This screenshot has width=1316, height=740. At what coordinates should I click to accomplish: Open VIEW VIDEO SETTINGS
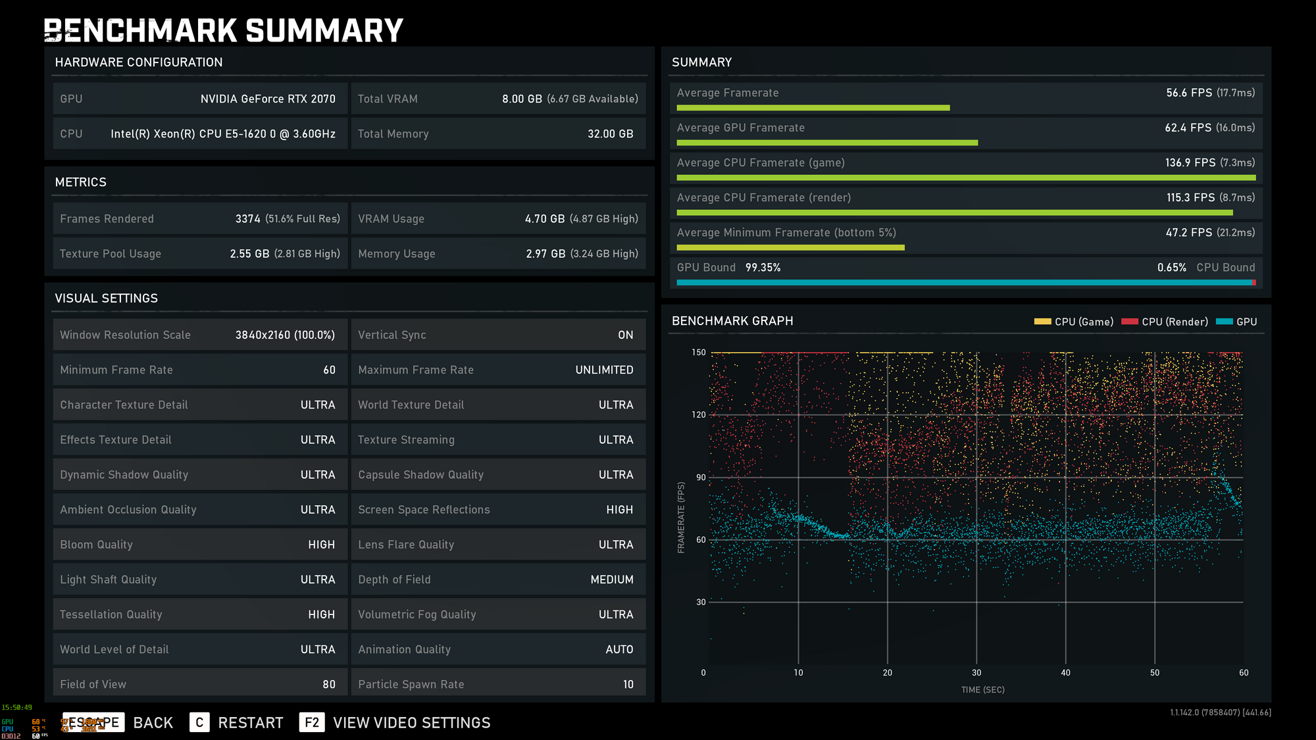411,722
